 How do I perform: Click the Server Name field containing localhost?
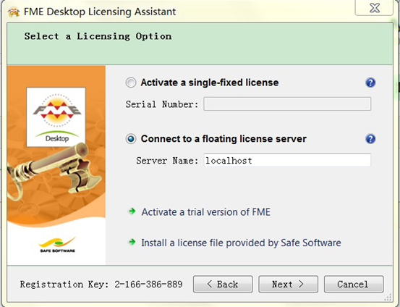(287, 160)
